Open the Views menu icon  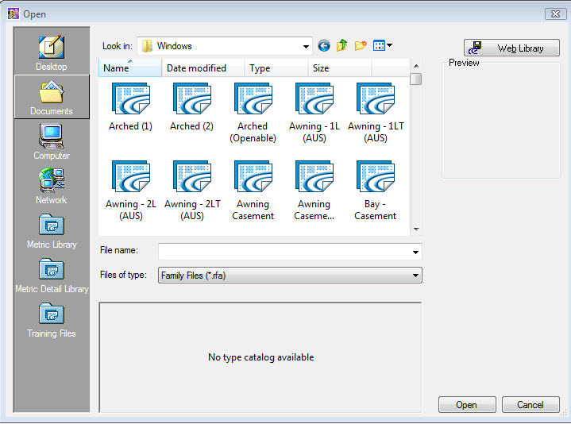point(382,46)
